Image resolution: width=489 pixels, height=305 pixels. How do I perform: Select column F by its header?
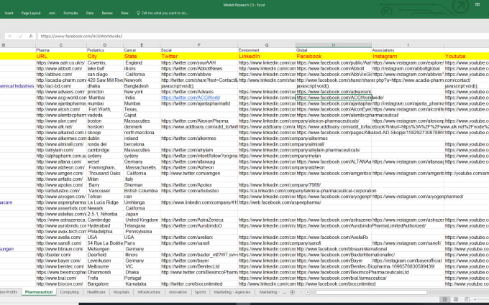[199, 45]
